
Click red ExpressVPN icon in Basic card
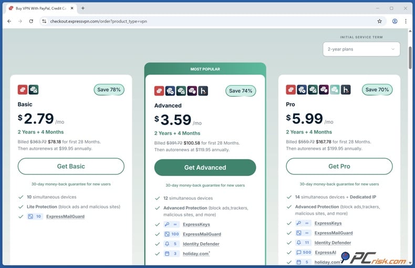(x=23, y=89)
